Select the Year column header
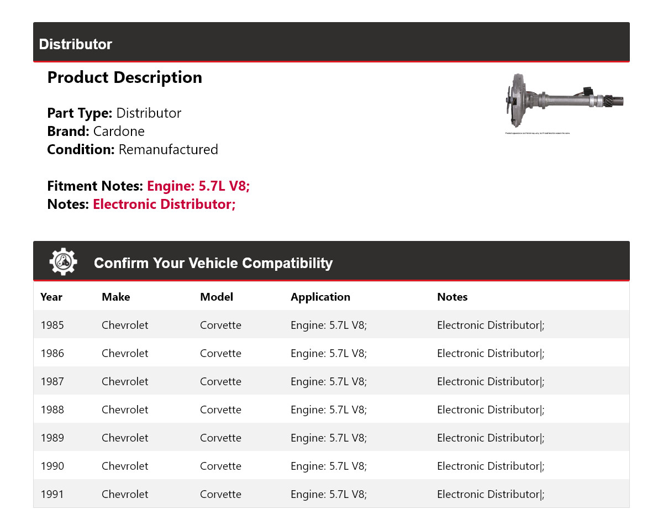Screen dimensions: 663x530 point(51,297)
